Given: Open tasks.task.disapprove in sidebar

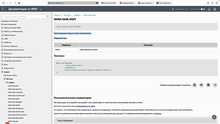Looking at the screenshot, I should (x=16, y=108).
